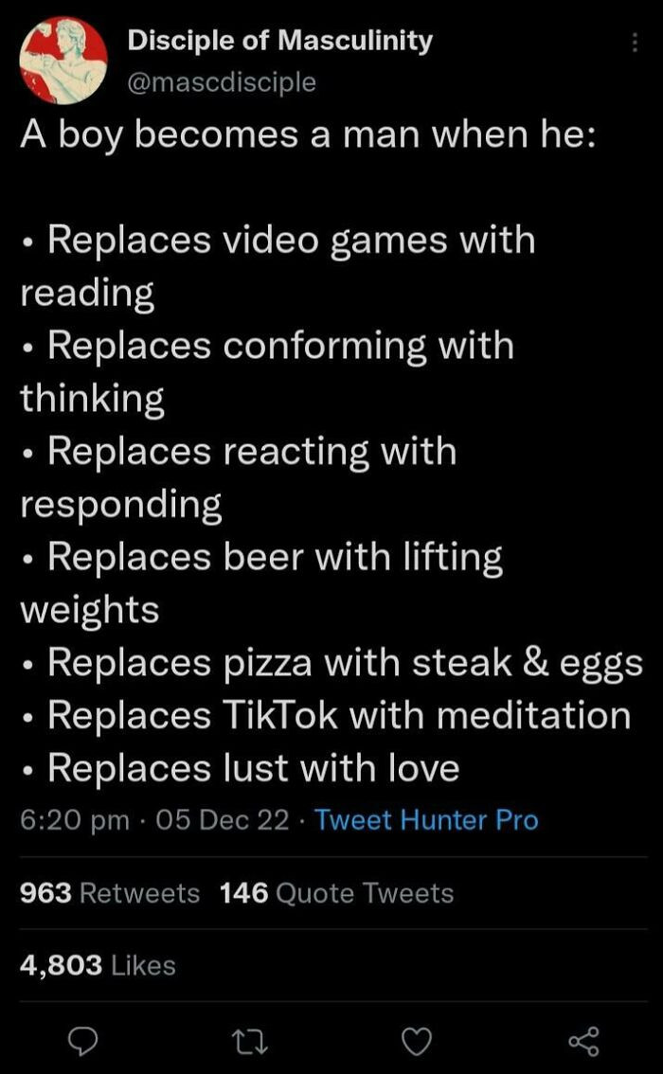
Task: Click the heart icon to like
Action: point(415,1040)
